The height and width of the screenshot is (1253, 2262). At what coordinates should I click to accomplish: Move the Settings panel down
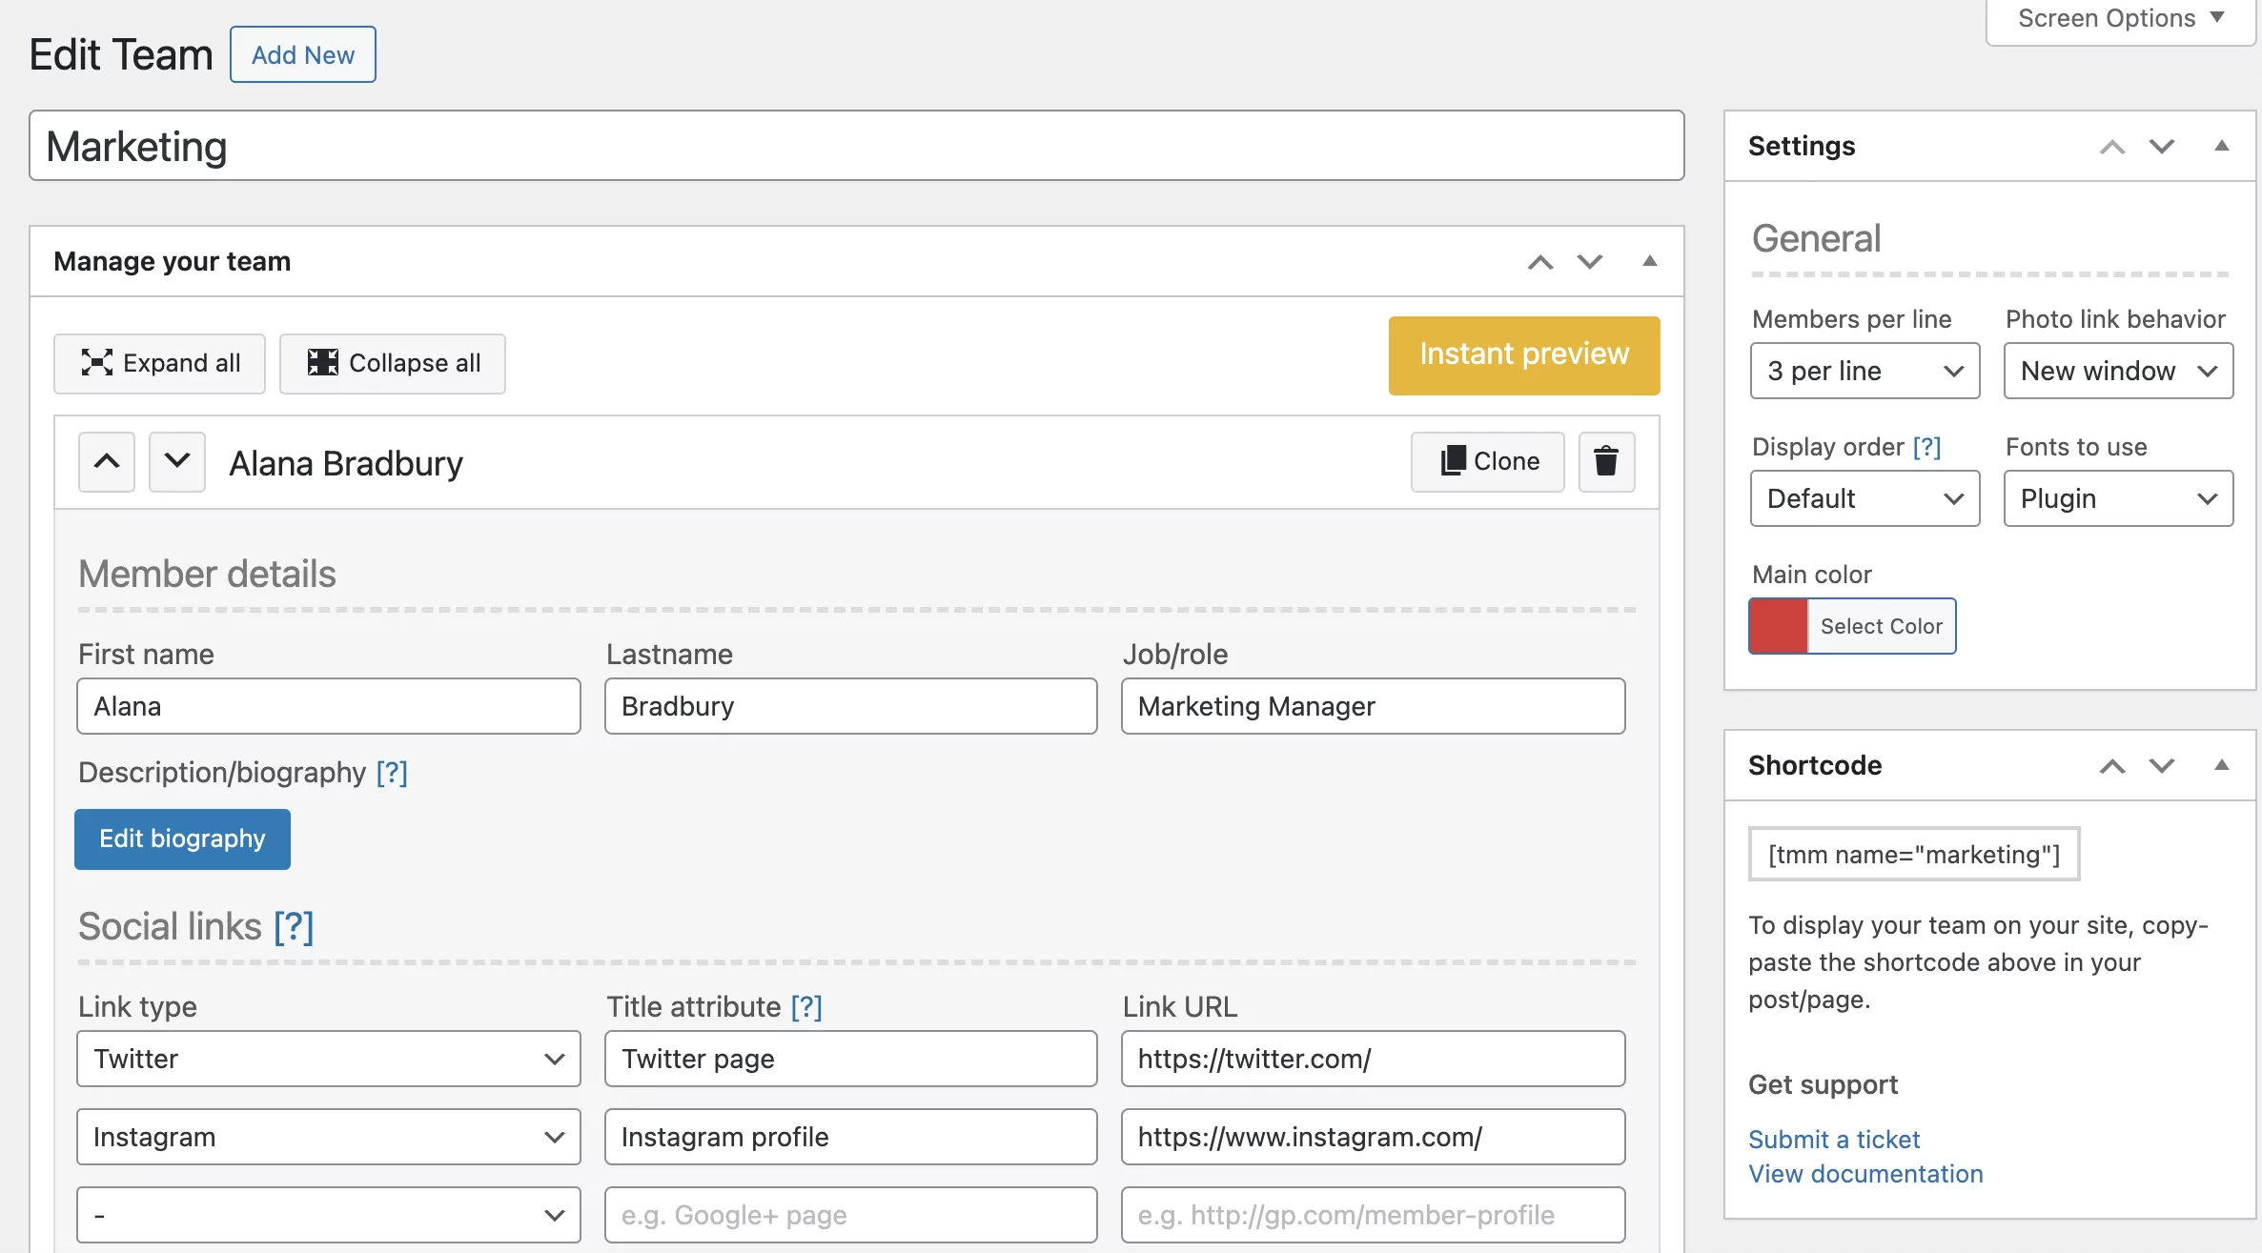(x=2162, y=147)
